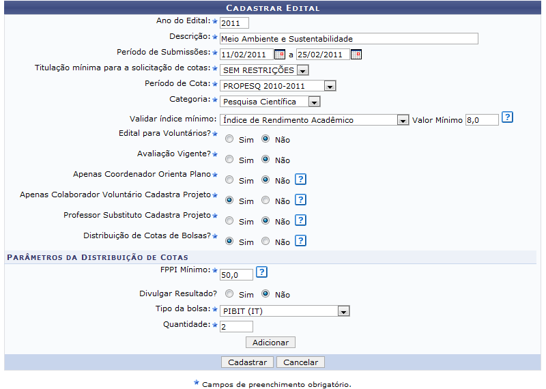Open the submission end date calendar picker
This screenshot has height=389, width=546.
(356, 55)
